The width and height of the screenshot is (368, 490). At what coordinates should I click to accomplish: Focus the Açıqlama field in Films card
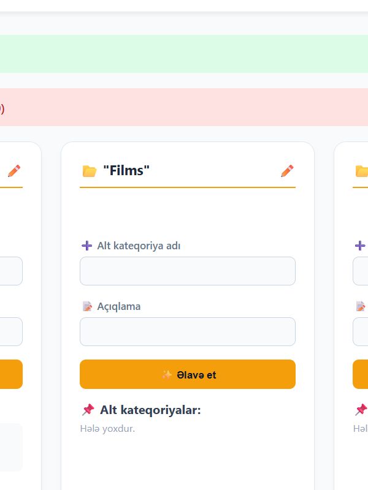188,331
